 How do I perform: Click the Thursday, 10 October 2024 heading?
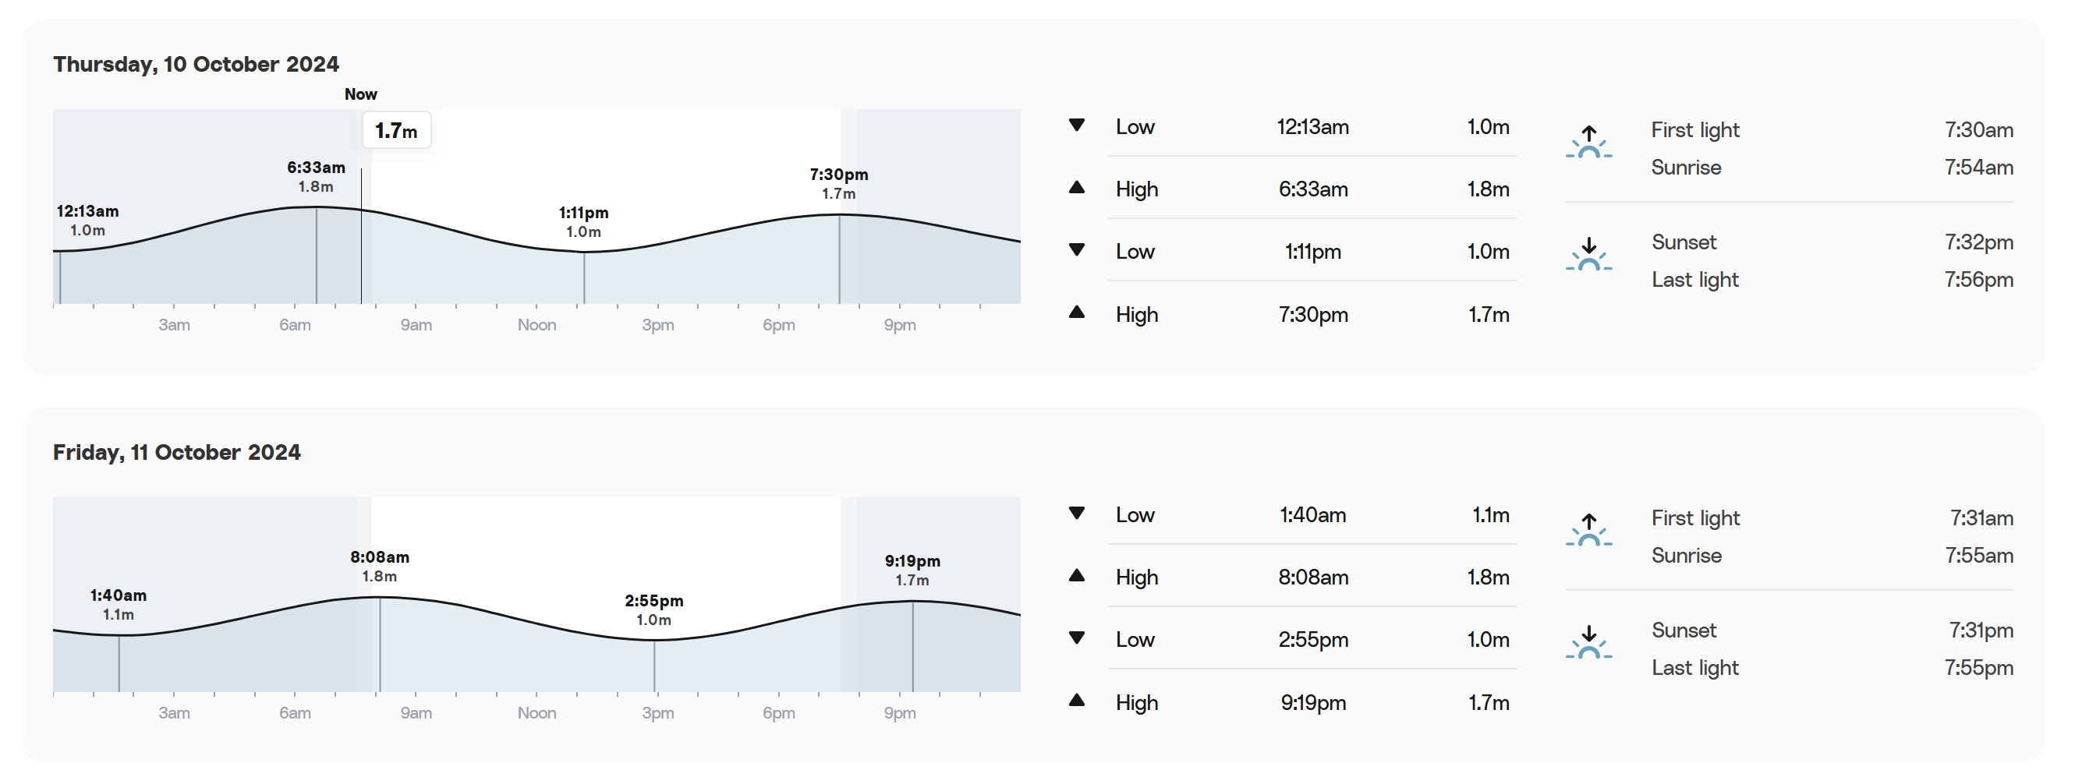tap(196, 65)
